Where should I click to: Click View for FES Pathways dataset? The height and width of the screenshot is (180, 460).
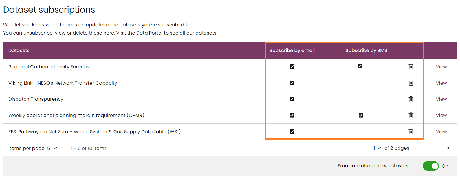point(441,132)
